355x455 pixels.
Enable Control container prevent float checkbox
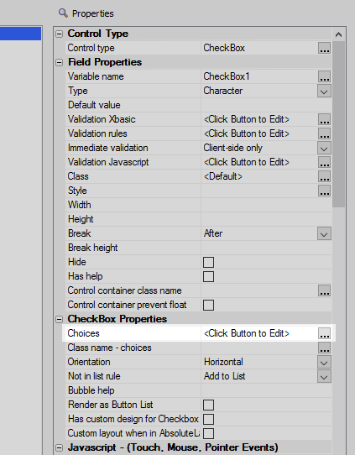point(208,305)
